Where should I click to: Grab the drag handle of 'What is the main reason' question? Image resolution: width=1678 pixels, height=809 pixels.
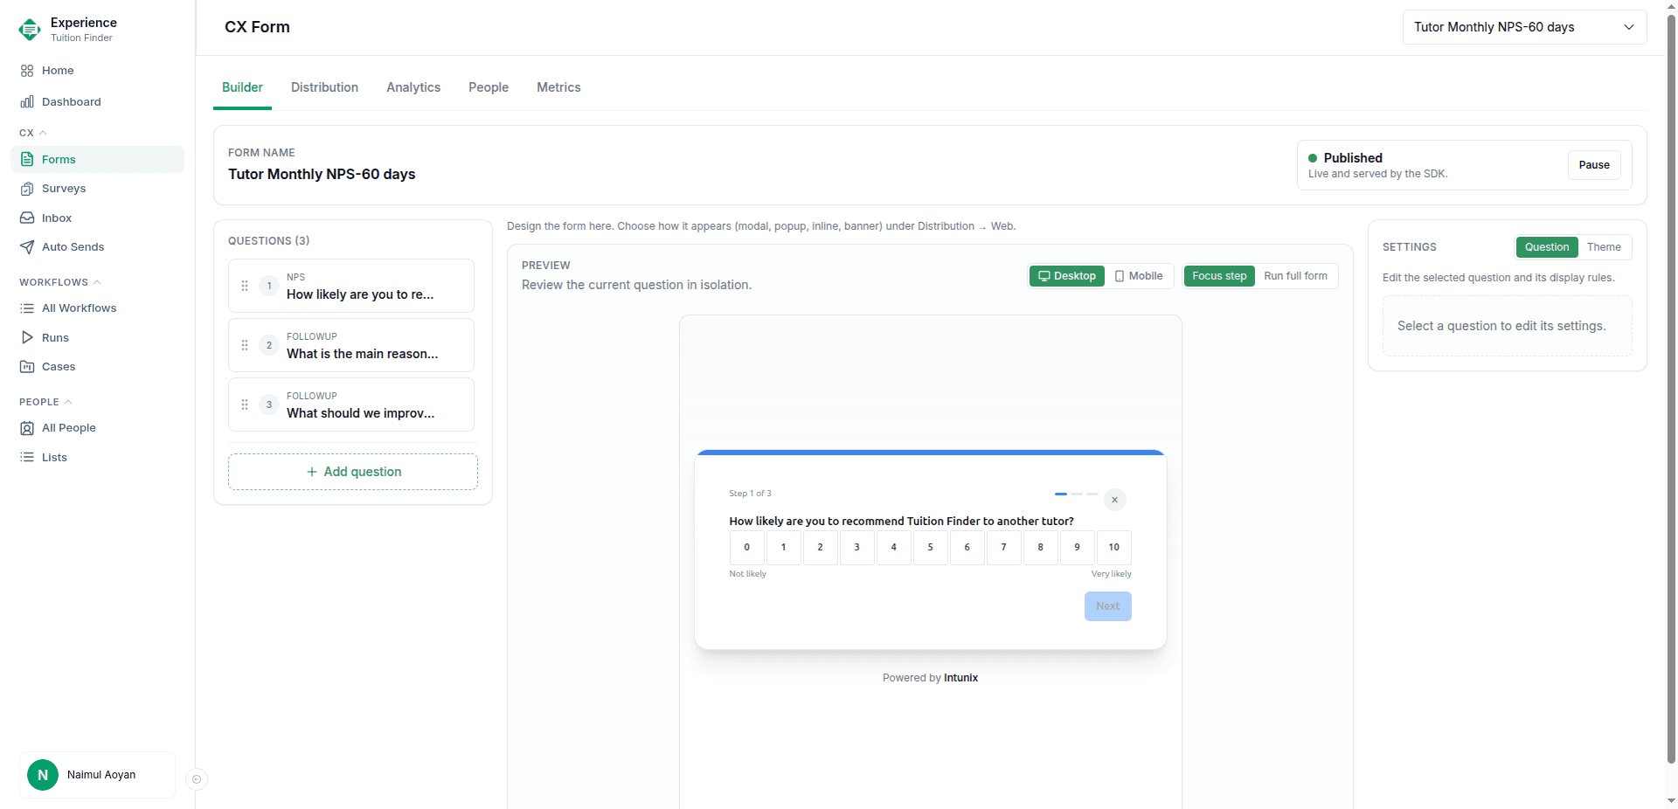pyautogui.click(x=245, y=345)
